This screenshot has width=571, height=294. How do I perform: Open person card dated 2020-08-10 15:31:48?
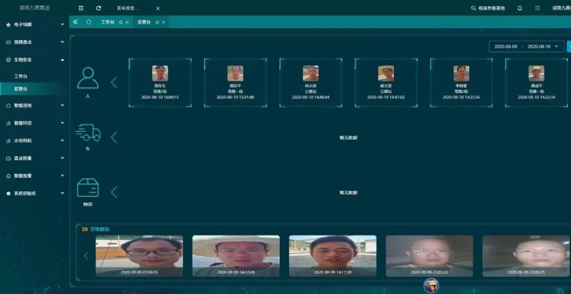click(x=235, y=82)
